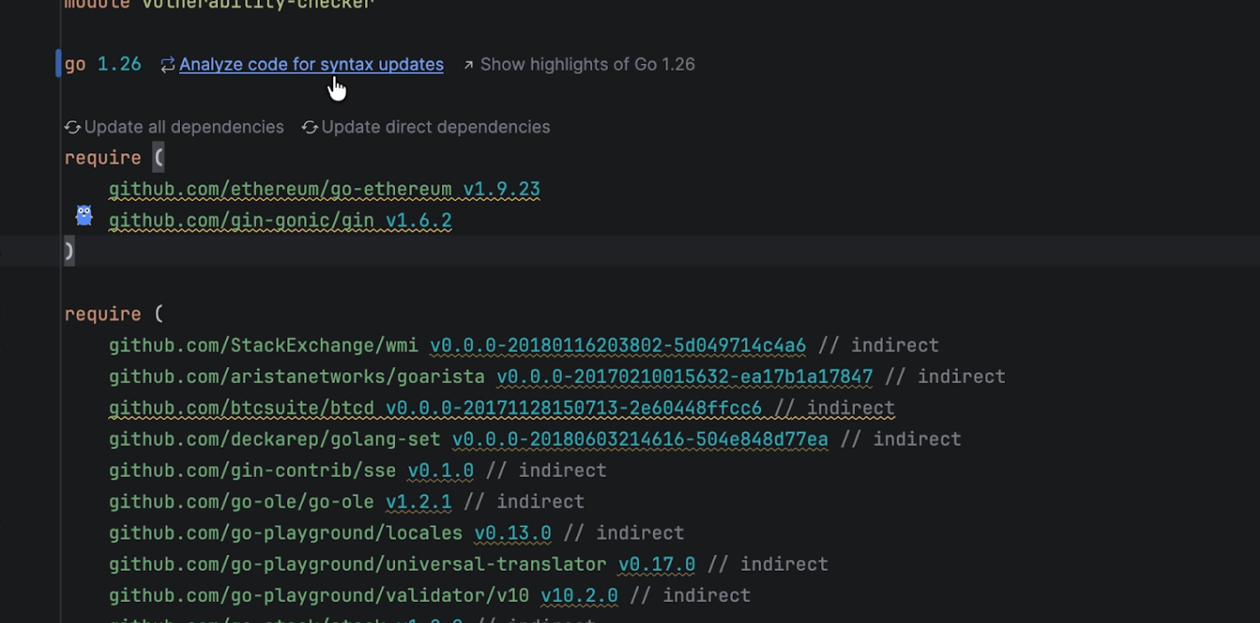This screenshot has height=623, width=1260.
Task: Click the refresh icon before Update direct dependencies
Action: pyautogui.click(x=309, y=128)
